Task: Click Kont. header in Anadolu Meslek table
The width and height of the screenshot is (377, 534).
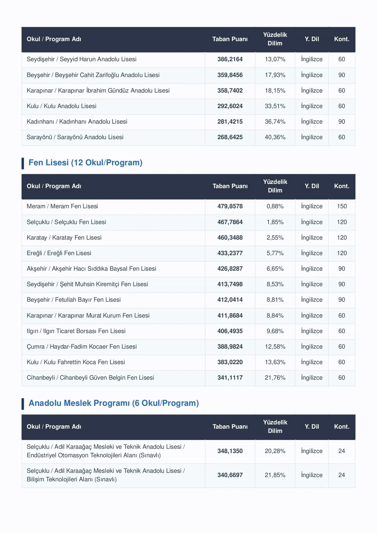Action: [342, 427]
